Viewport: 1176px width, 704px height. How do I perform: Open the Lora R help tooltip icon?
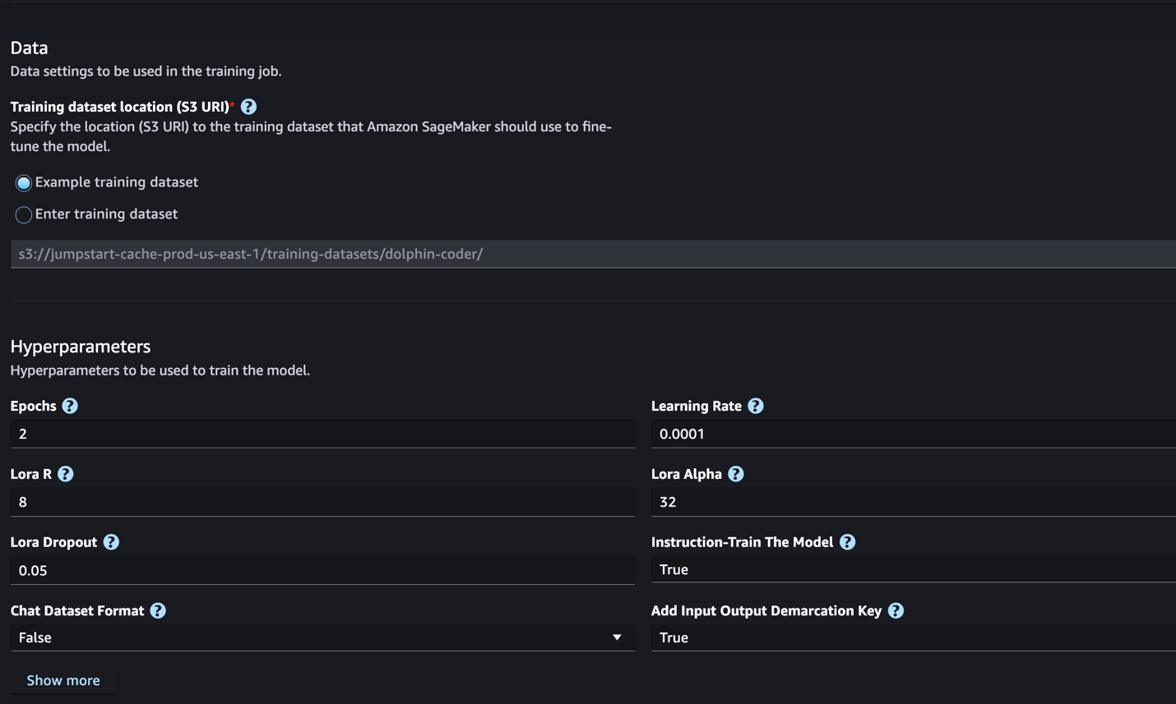click(65, 474)
